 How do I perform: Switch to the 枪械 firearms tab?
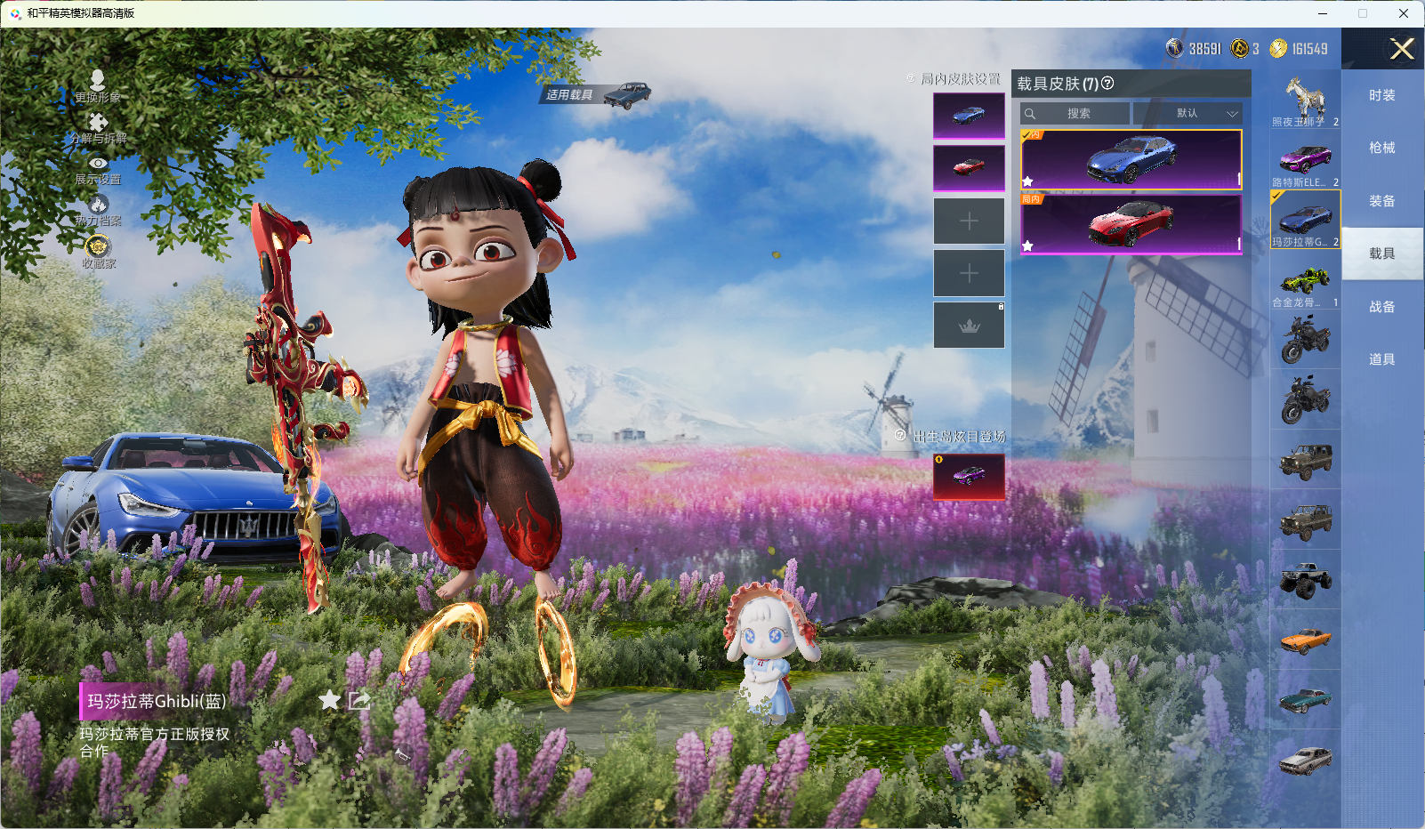(x=1382, y=148)
